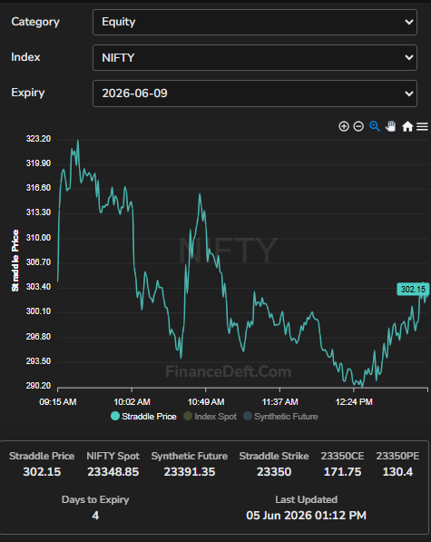Click the 310.00 y-axis label
431x542 pixels.
tap(38, 238)
